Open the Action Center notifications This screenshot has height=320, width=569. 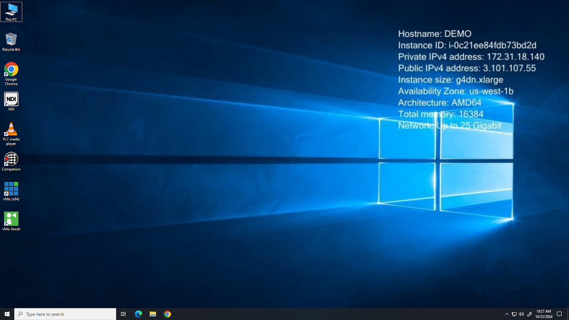point(559,314)
